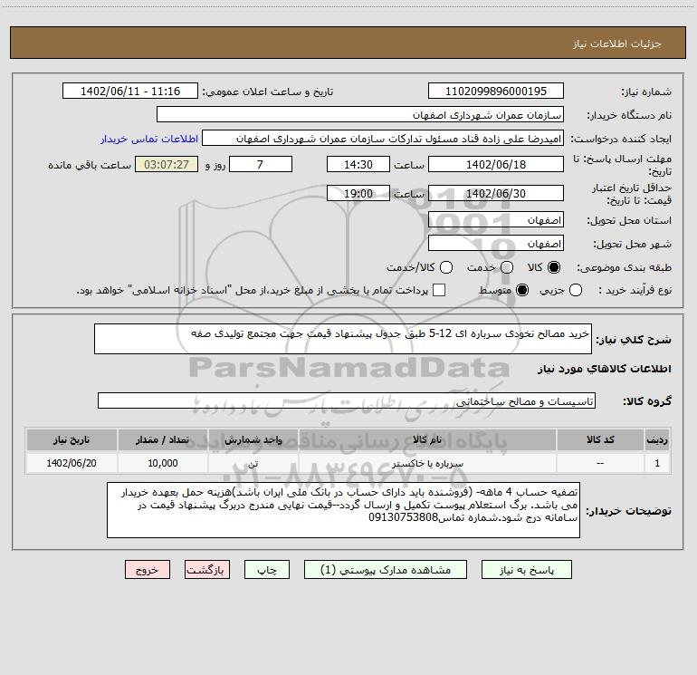Click the countdown timer 03:07:27
The image size is (697, 675).
[x=167, y=164]
